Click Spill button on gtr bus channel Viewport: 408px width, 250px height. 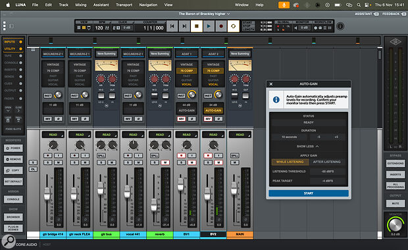click(101, 155)
